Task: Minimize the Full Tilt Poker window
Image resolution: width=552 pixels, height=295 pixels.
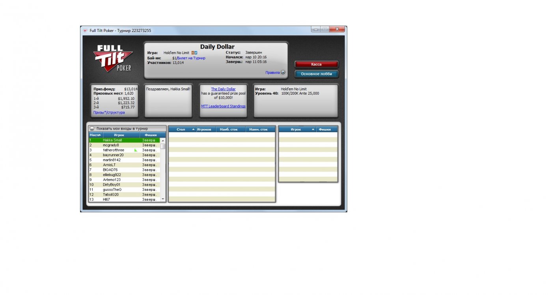Action: pos(315,29)
